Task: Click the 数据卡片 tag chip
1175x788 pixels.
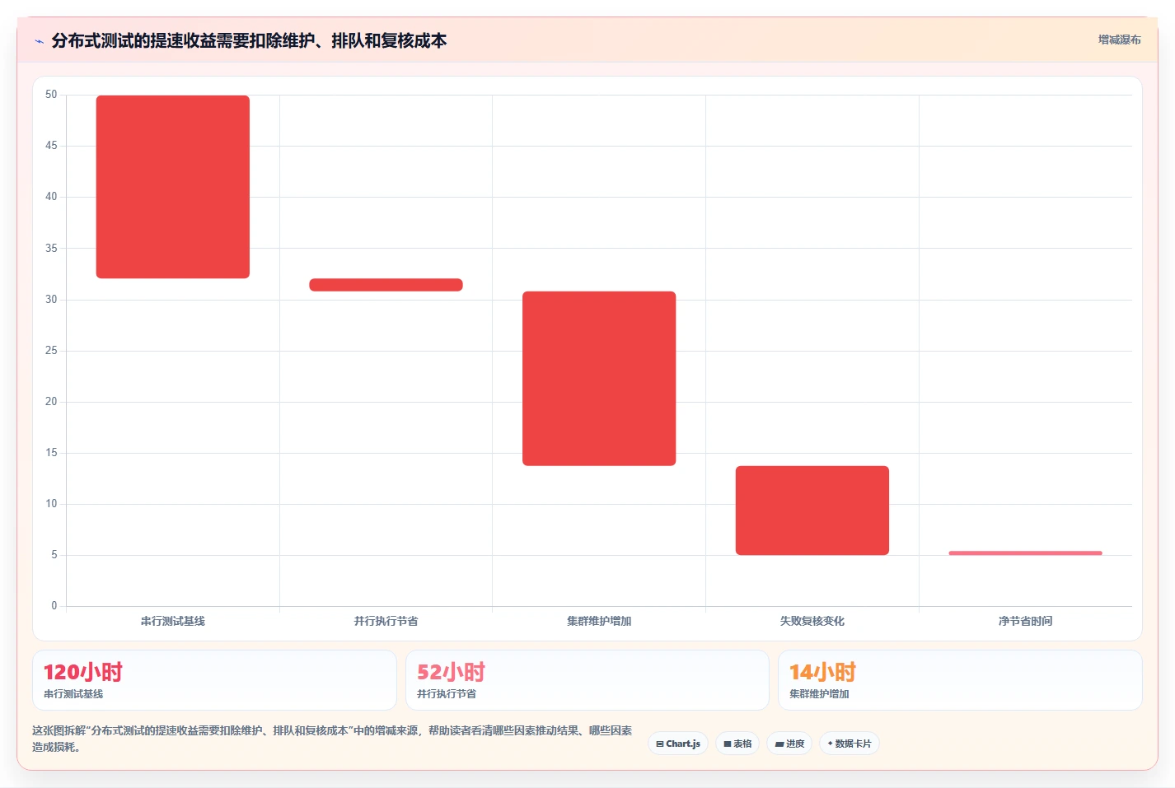Action: pyautogui.click(x=850, y=744)
